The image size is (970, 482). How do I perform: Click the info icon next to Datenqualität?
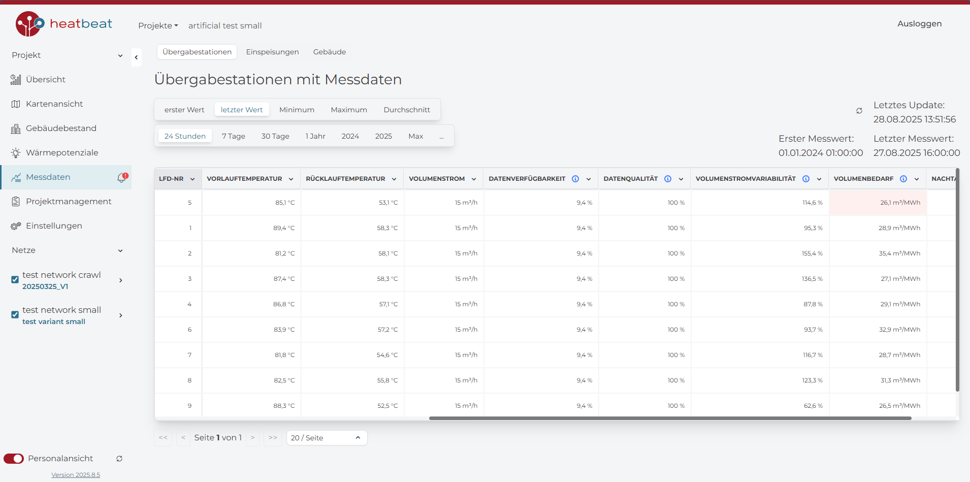[668, 179]
